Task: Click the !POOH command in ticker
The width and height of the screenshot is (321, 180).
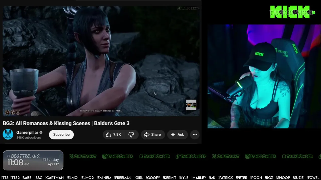Action: tap(256, 178)
